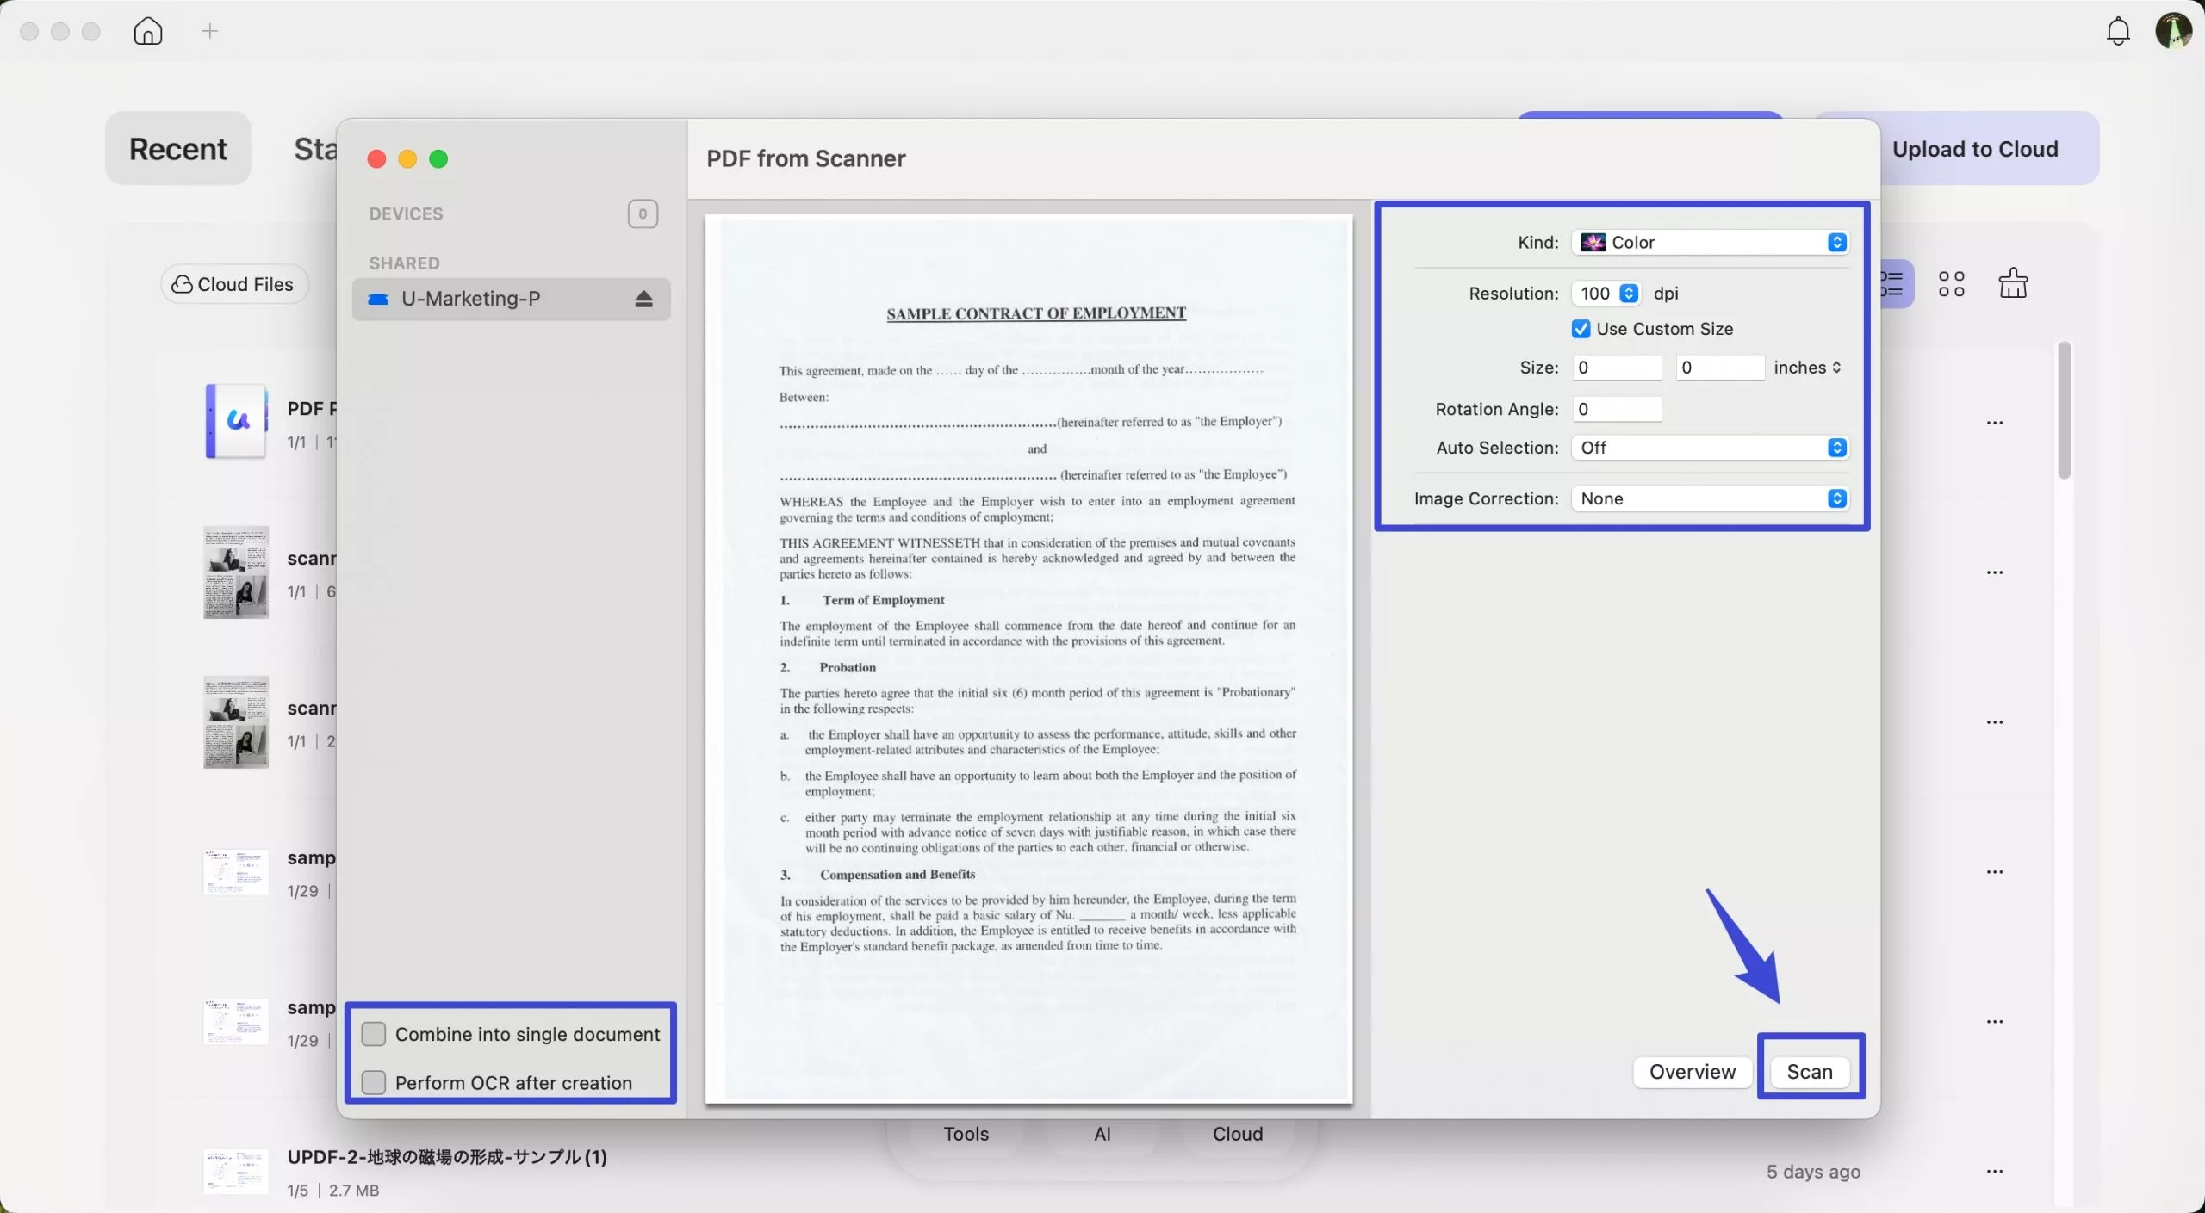Create a new tab with the plus icon
The width and height of the screenshot is (2205, 1213).
tap(208, 31)
